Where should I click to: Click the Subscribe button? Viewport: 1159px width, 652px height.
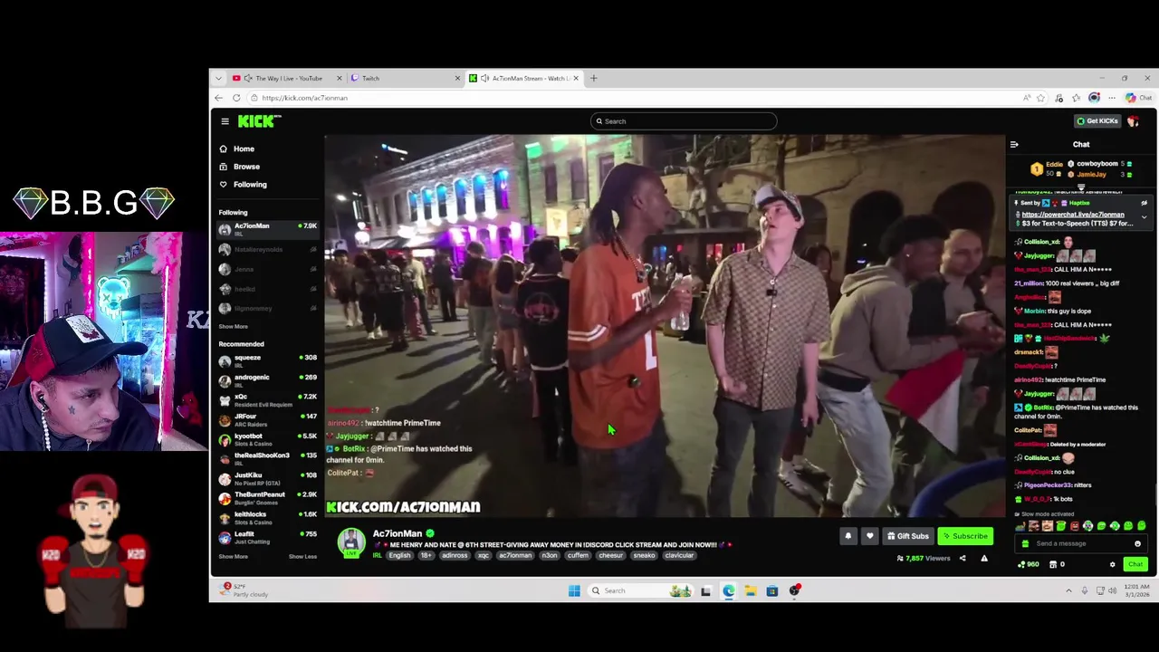[965, 536]
